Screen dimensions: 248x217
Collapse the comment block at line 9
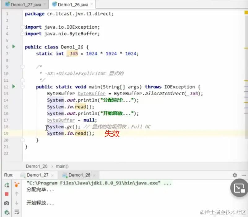23,67
